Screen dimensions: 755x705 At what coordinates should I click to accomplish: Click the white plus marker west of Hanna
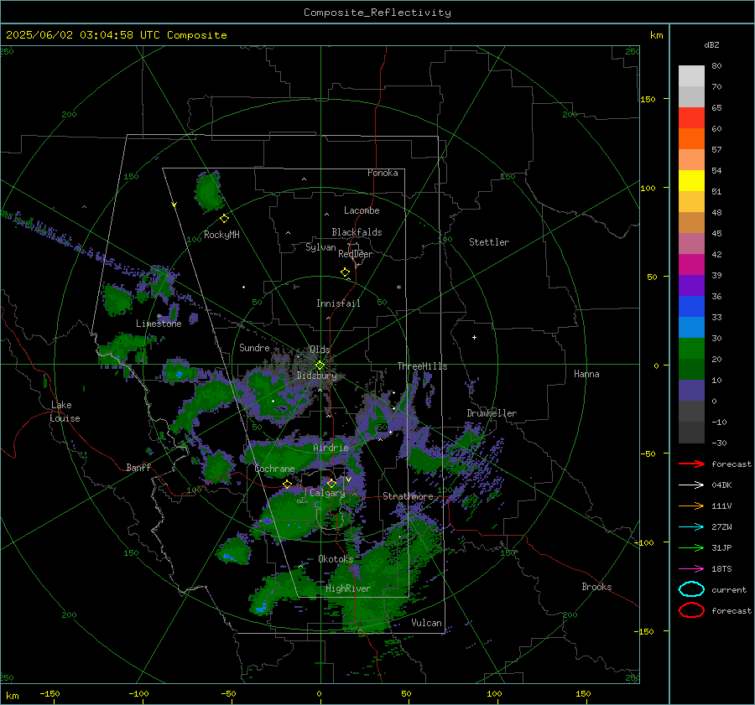click(x=474, y=337)
